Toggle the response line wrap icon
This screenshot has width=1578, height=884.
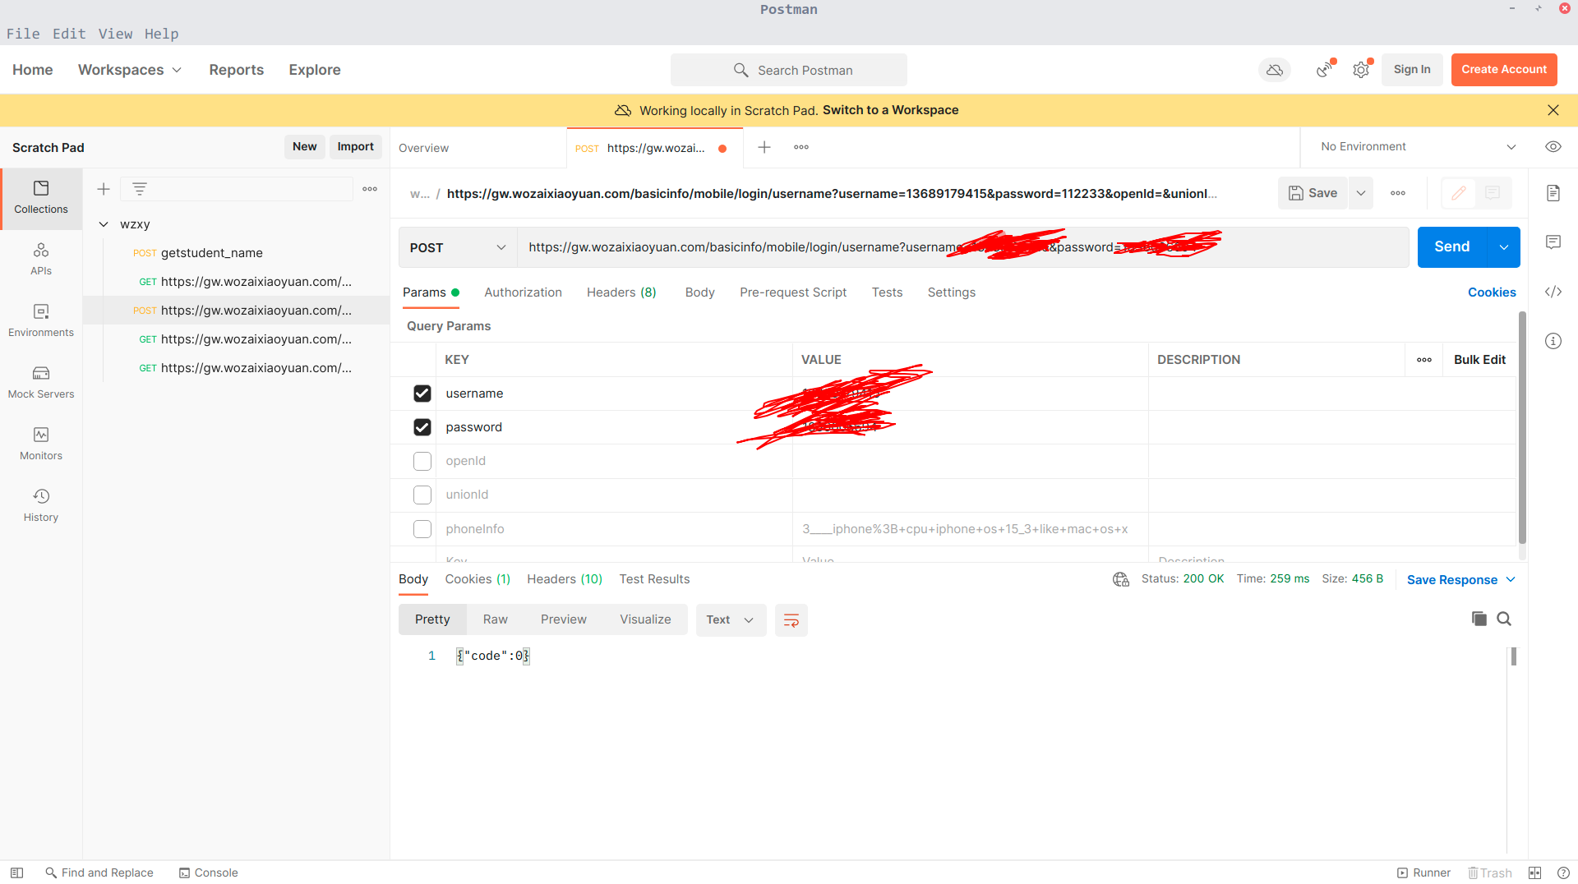click(791, 620)
